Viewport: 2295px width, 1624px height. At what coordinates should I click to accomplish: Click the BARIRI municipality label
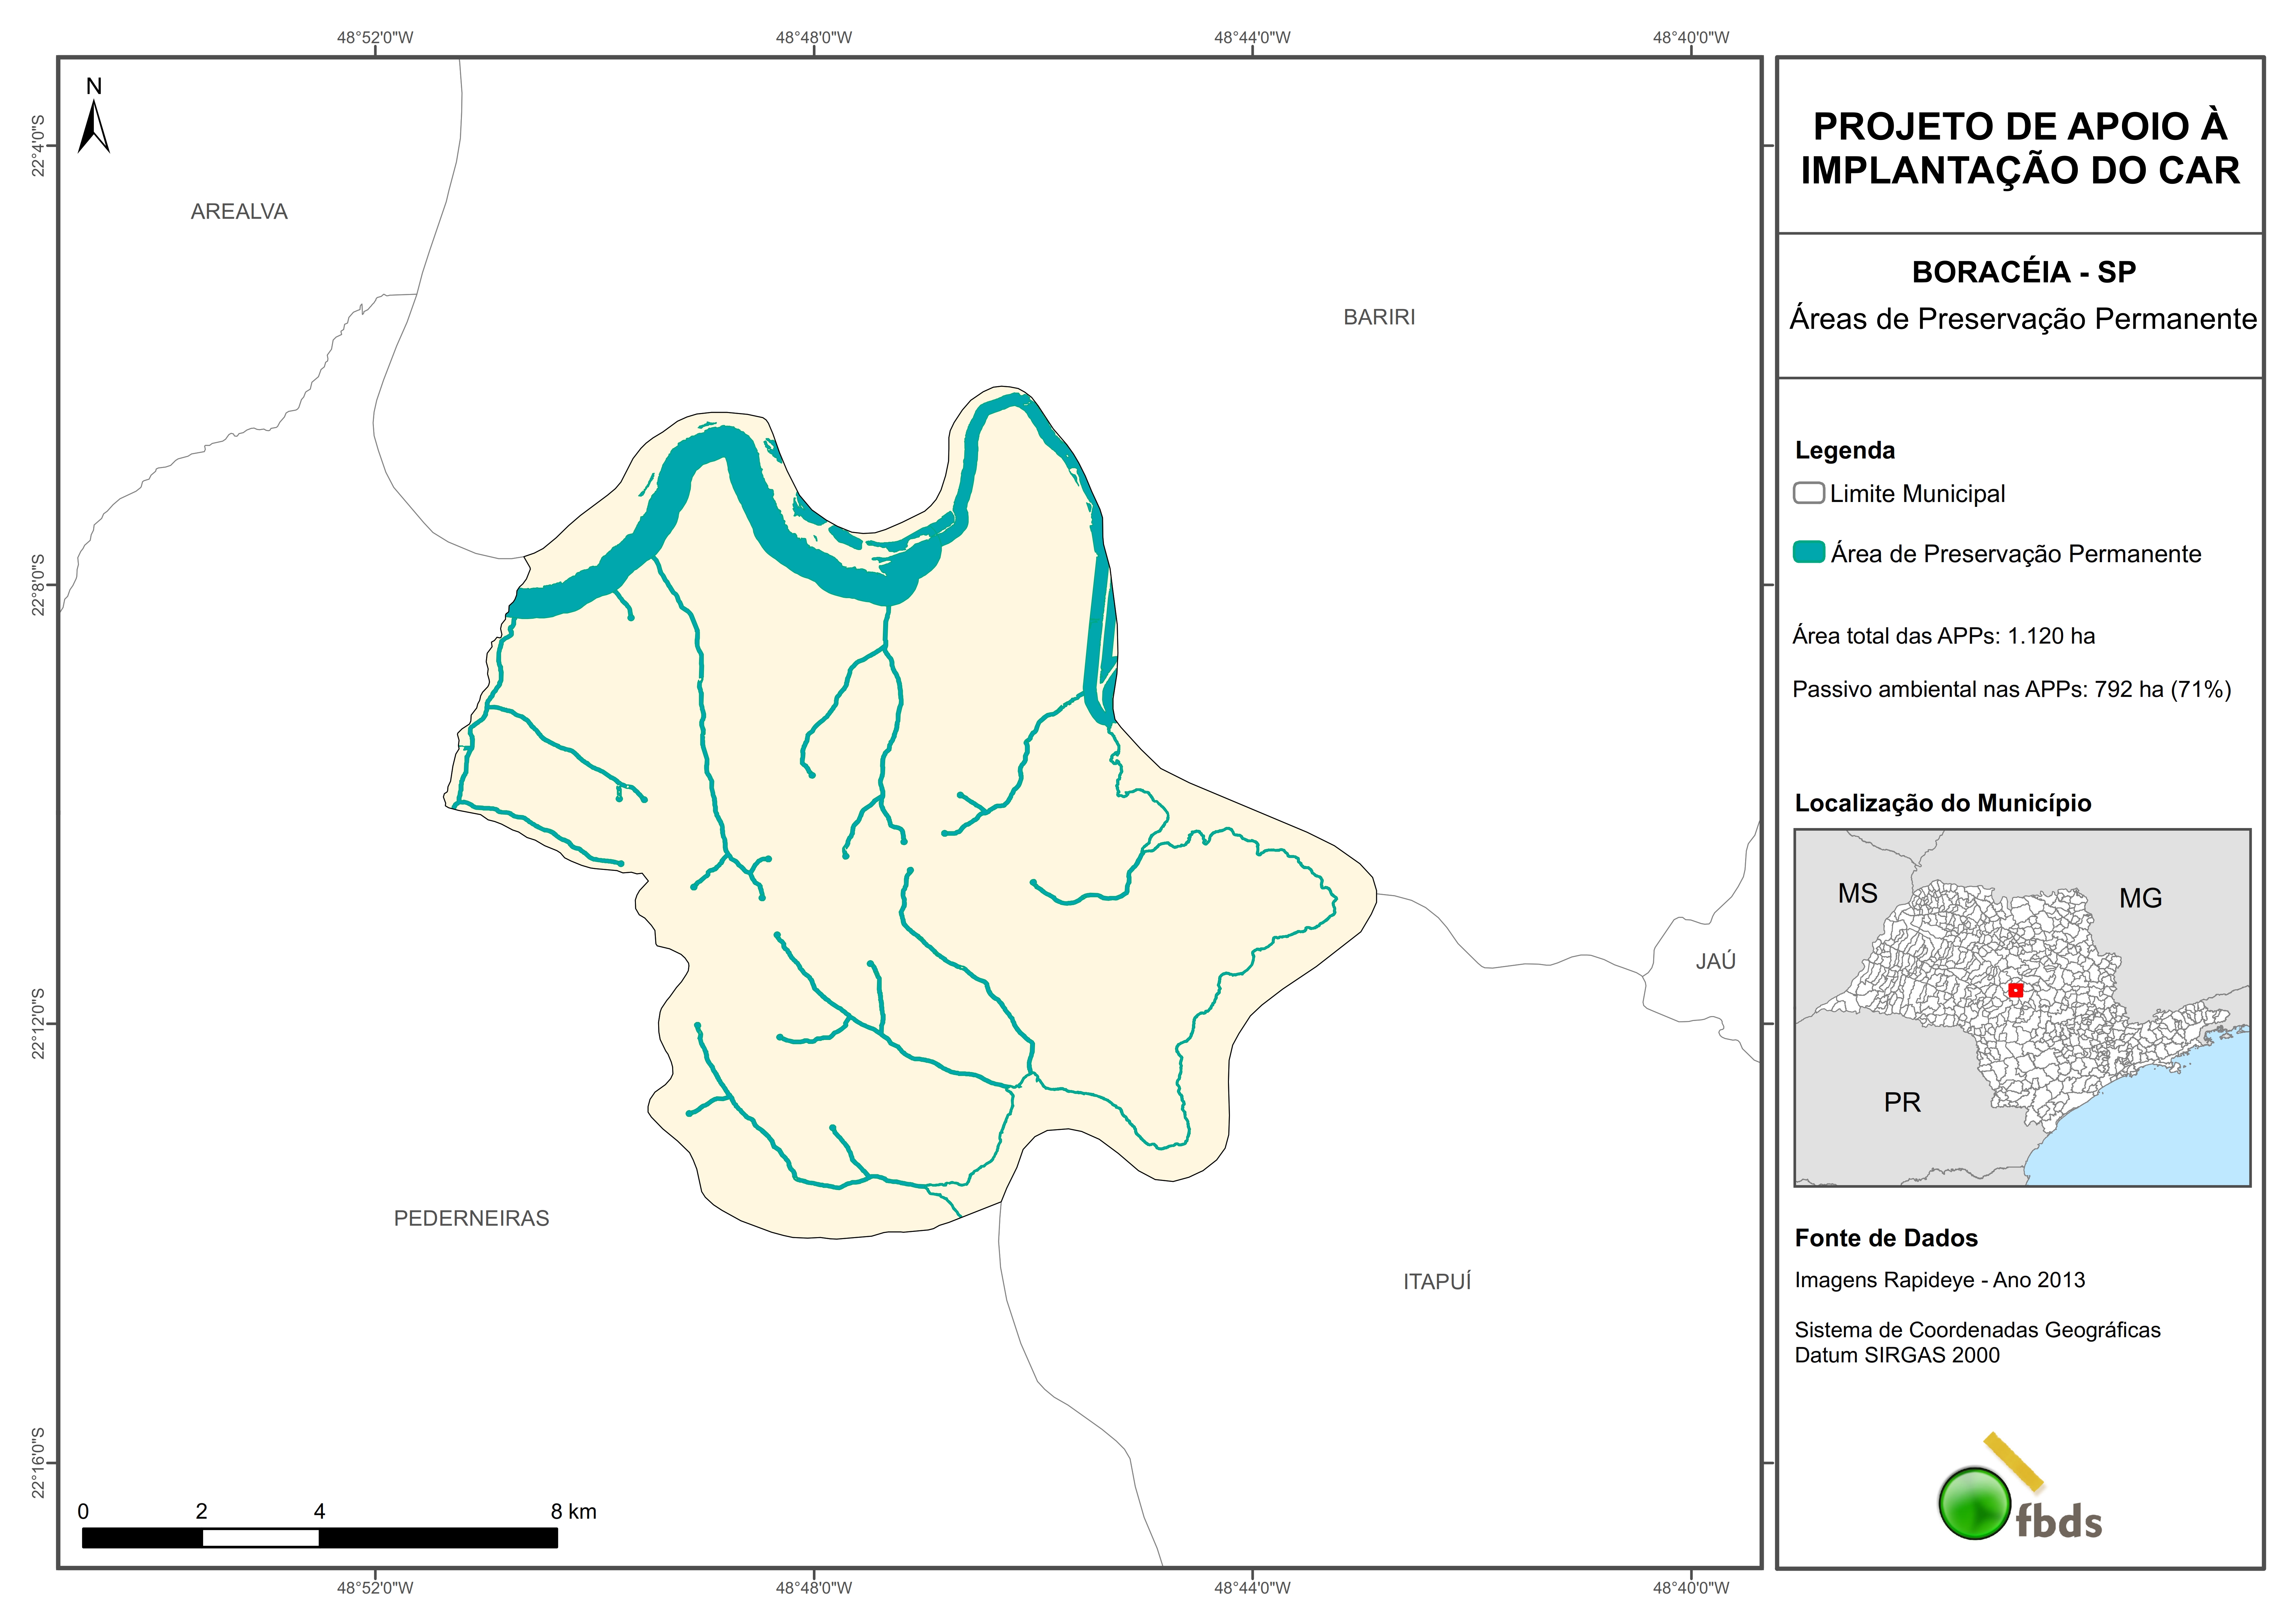(x=1379, y=317)
